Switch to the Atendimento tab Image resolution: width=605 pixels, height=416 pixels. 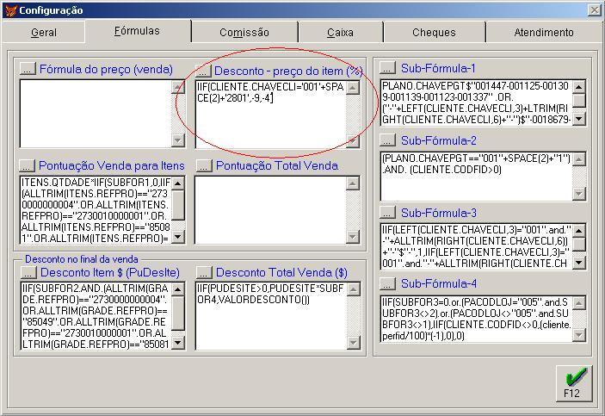(x=544, y=32)
